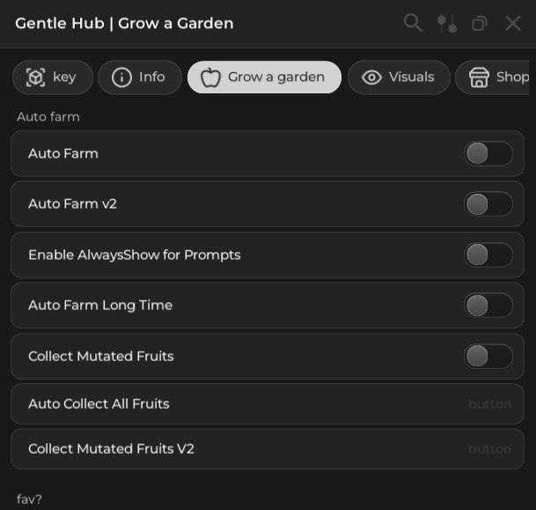The image size is (536, 510).
Task: Click the apple icon on Grow a garden
Action: (210, 78)
